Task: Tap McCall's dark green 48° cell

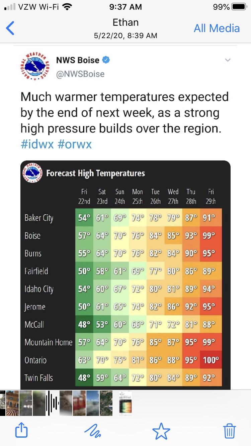Action: coord(84,324)
